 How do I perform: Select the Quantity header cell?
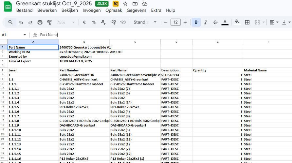217,70
